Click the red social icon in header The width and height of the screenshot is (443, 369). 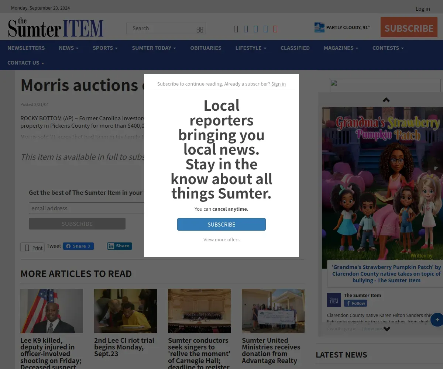(275, 29)
